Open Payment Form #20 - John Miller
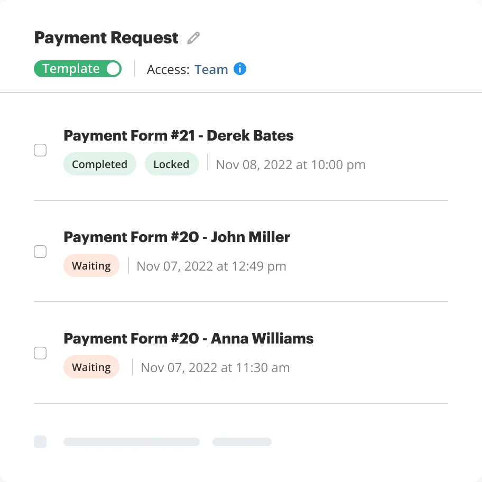The height and width of the screenshot is (482, 482). click(x=177, y=237)
